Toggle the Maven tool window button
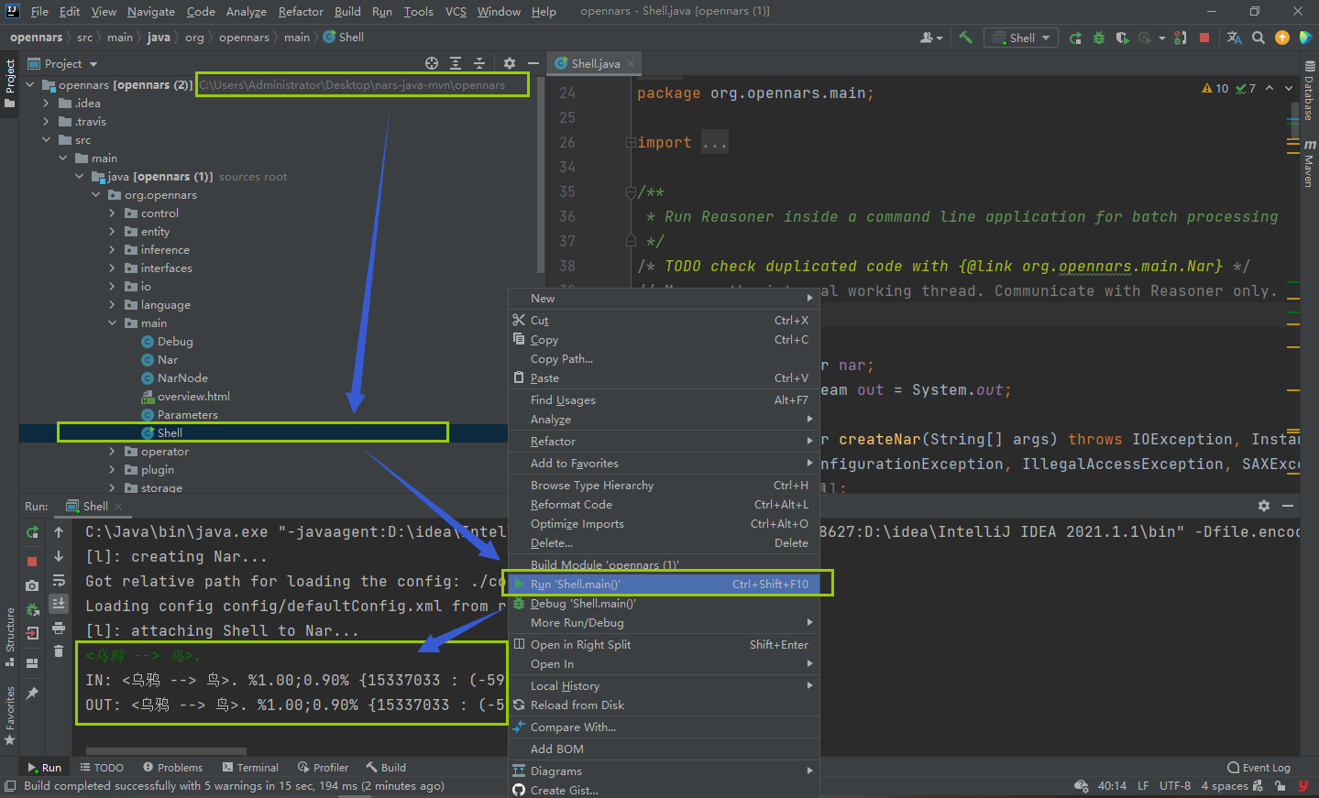This screenshot has height=798, width=1319. [1309, 164]
